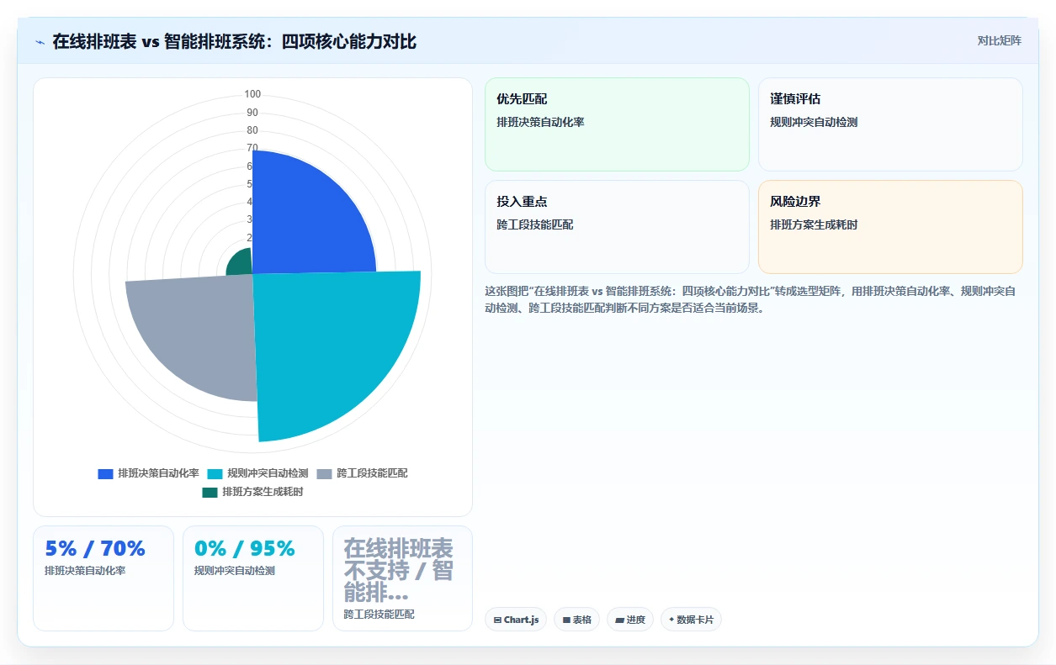Click the small dark green chart segment
1056x665 pixels.
242,263
